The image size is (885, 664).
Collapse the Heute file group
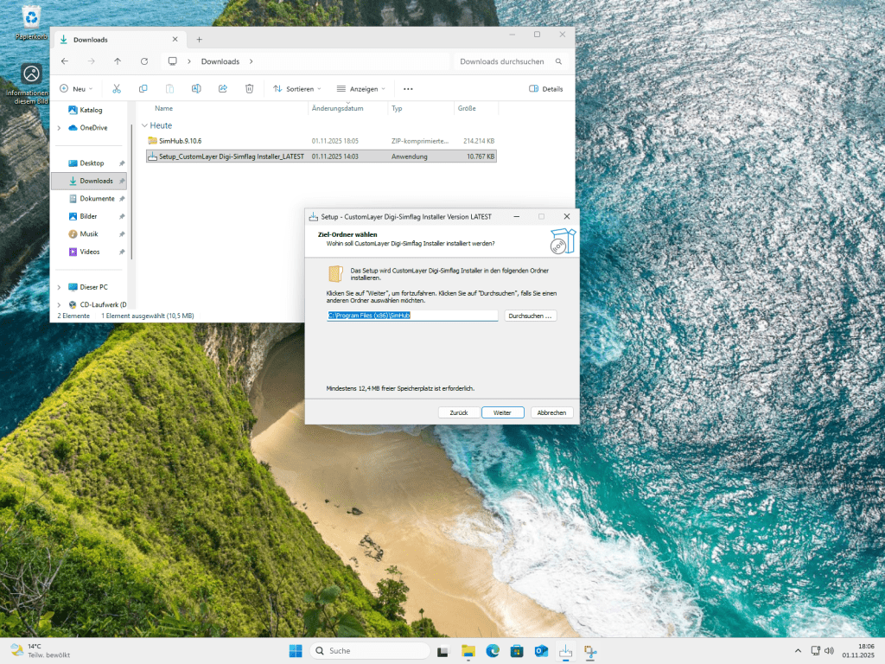tap(144, 125)
